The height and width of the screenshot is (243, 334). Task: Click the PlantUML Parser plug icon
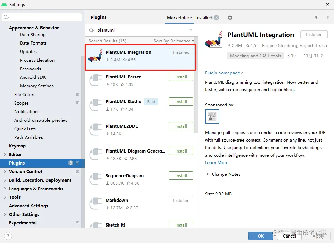[95, 80]
